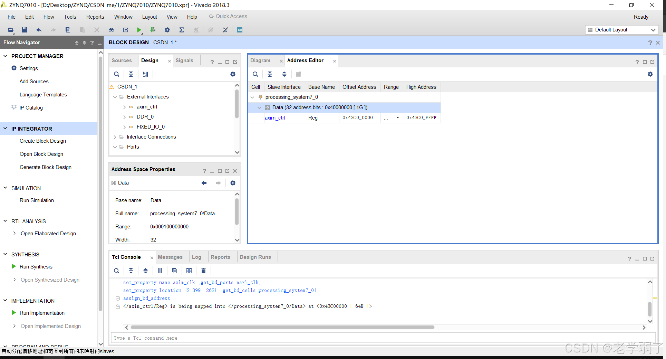The height and width of the screenshot is (359, 666).
Task: Expand Interface Connections folder
Action: pyautogui.click(x=115, y=137)
